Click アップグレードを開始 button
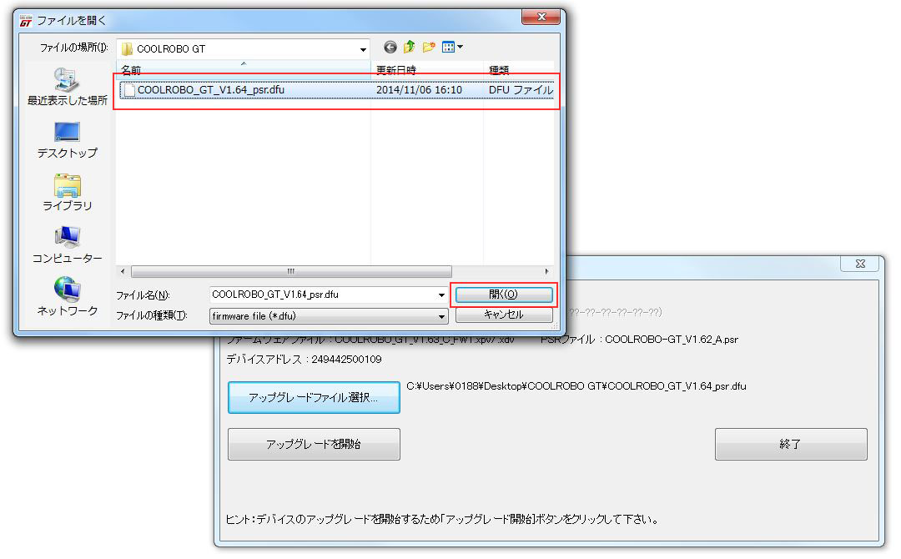This screenshot has height=559, width=901. [314, 444]
